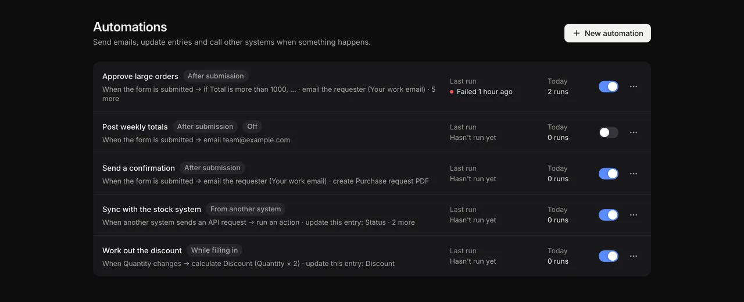Image resolution: width=744 pixels, height=302 pixels.
Task: Open more options for Approve large orders
Action: coord(634,87)
